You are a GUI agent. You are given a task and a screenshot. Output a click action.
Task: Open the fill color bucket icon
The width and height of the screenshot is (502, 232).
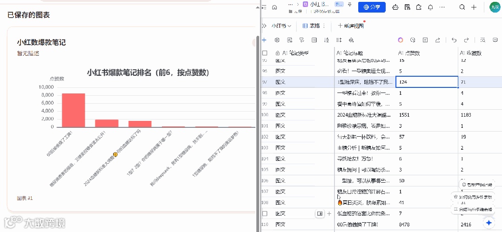pos(351,40)
